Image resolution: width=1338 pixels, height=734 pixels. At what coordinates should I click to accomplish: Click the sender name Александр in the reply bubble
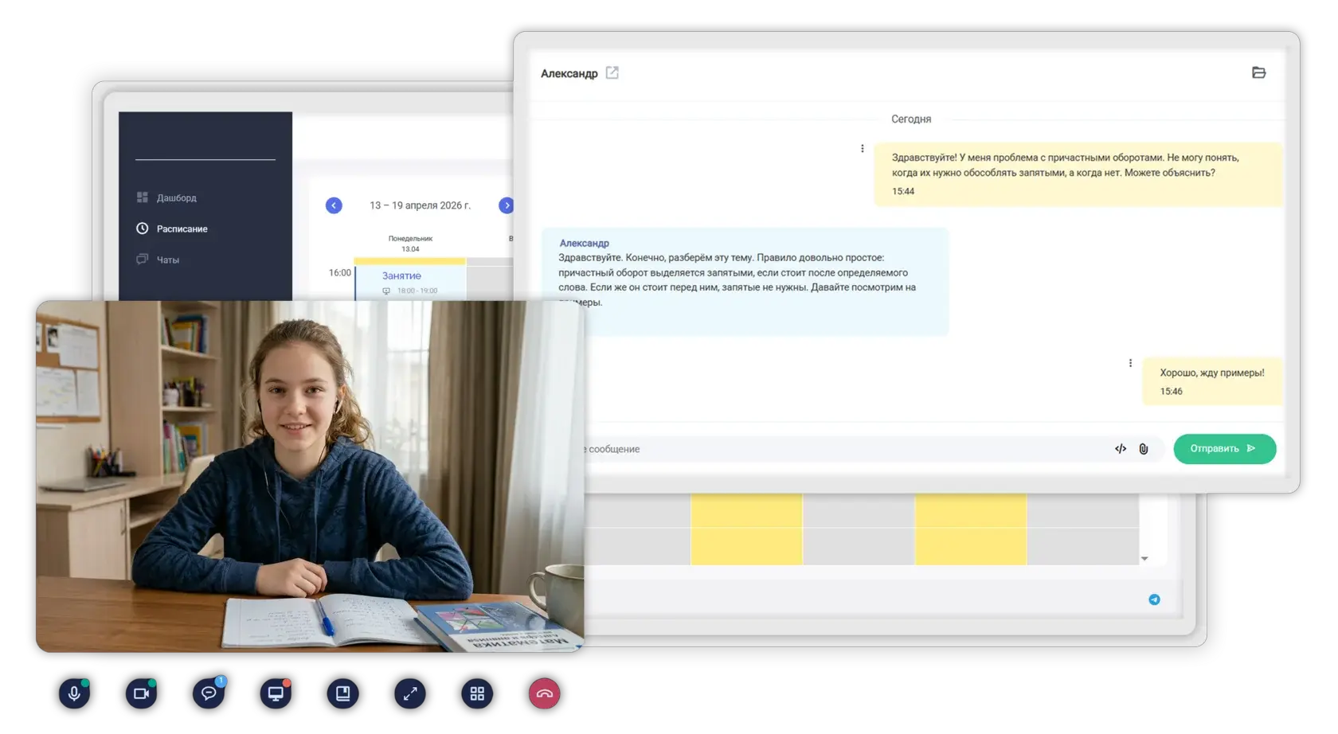pyautogui.click(x=584, y=243)
